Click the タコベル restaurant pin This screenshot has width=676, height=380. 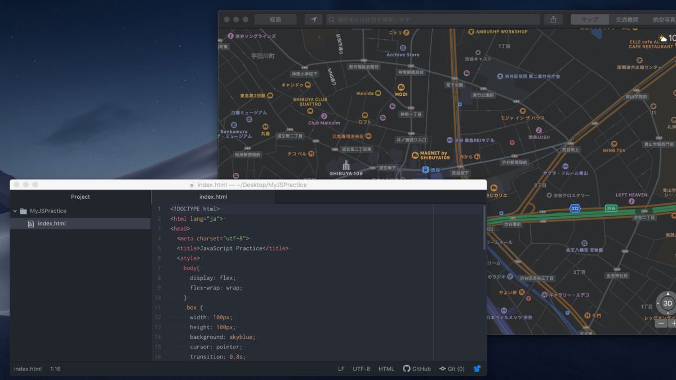click(311, 153)
